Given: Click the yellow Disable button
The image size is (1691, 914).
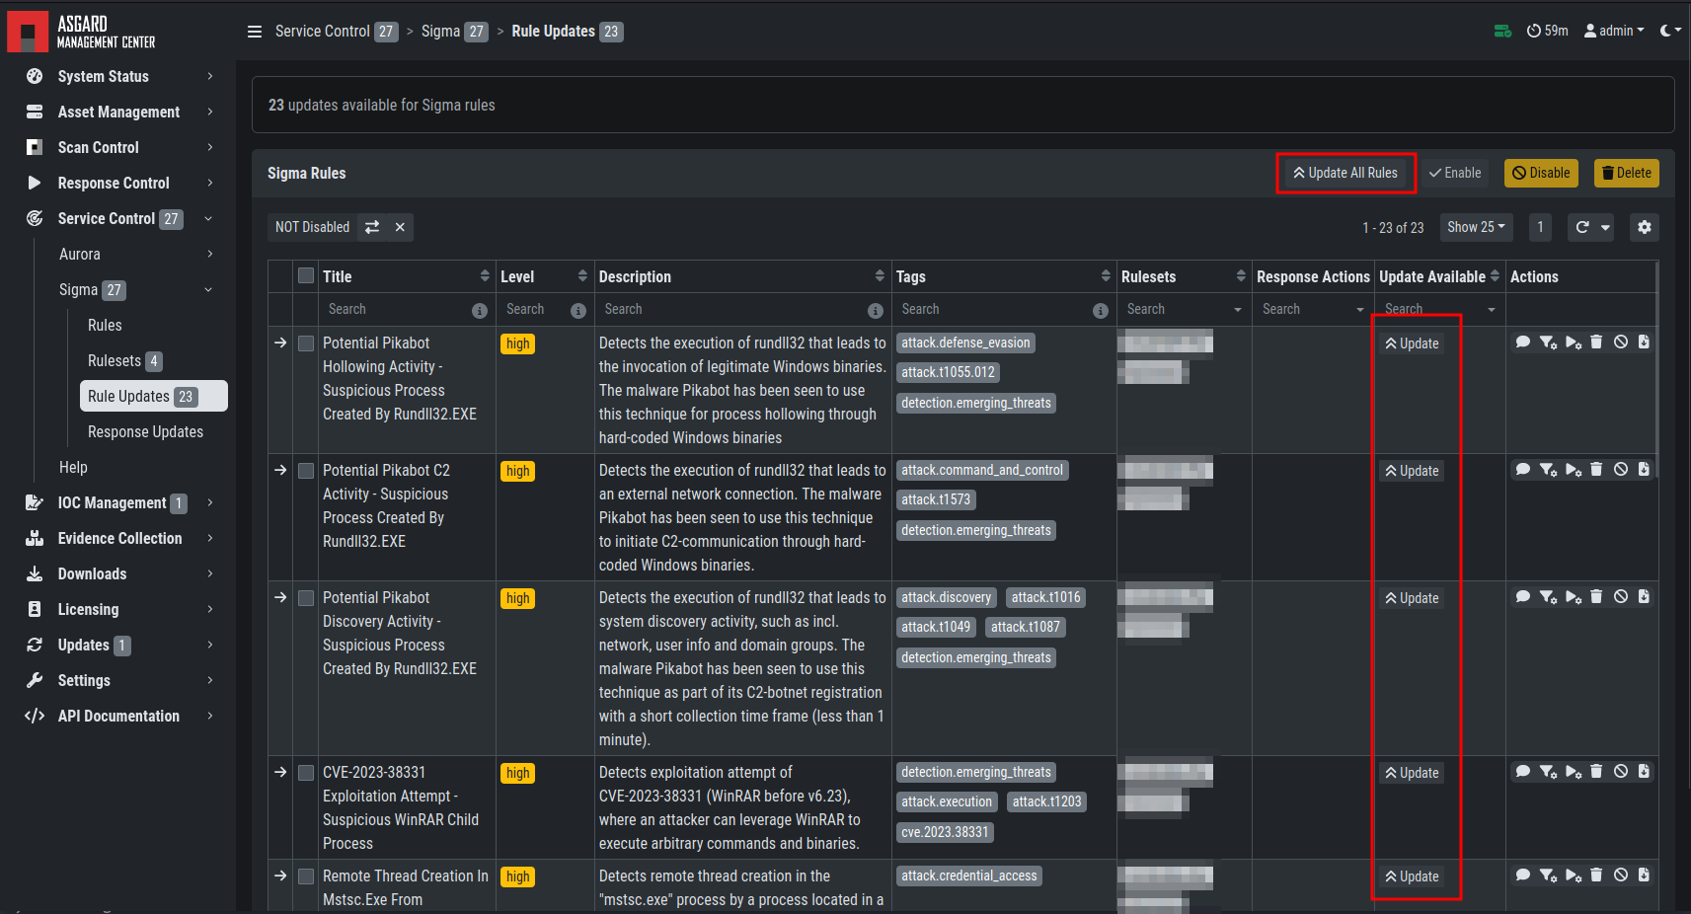Looking at the screenshot, I should (1541, 173).
